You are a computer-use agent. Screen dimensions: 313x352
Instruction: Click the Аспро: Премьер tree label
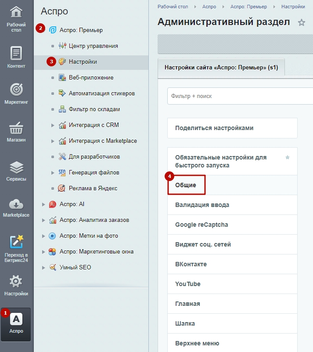(x=81, y=30)
